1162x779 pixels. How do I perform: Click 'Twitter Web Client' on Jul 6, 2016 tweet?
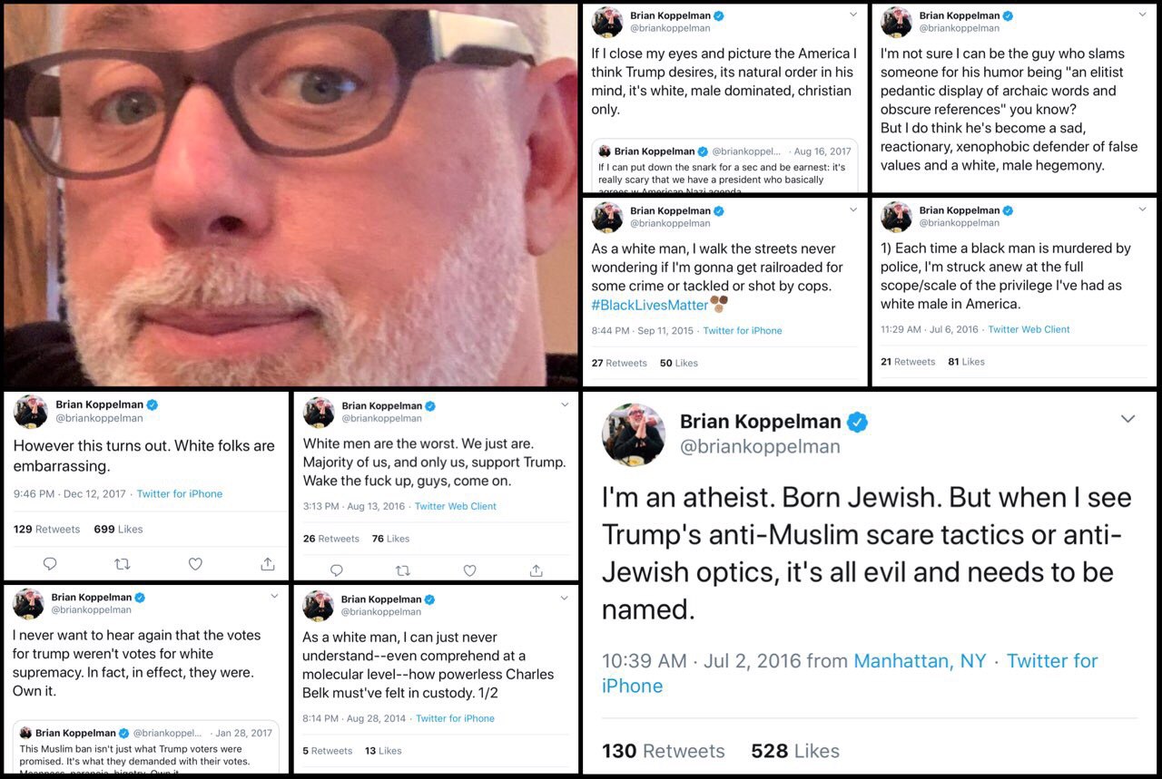[1029, 329]
